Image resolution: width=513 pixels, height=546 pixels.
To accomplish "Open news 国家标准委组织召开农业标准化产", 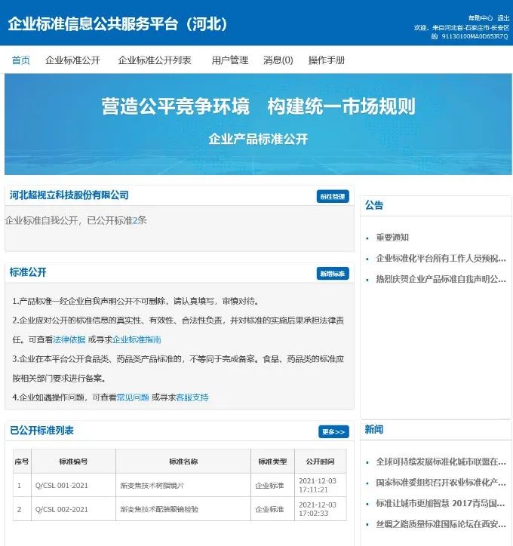I will click(441, 483).
